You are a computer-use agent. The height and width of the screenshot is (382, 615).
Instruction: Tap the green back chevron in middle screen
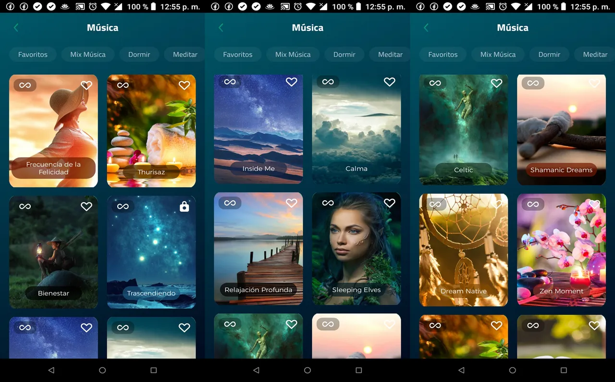tap(221, 28)
